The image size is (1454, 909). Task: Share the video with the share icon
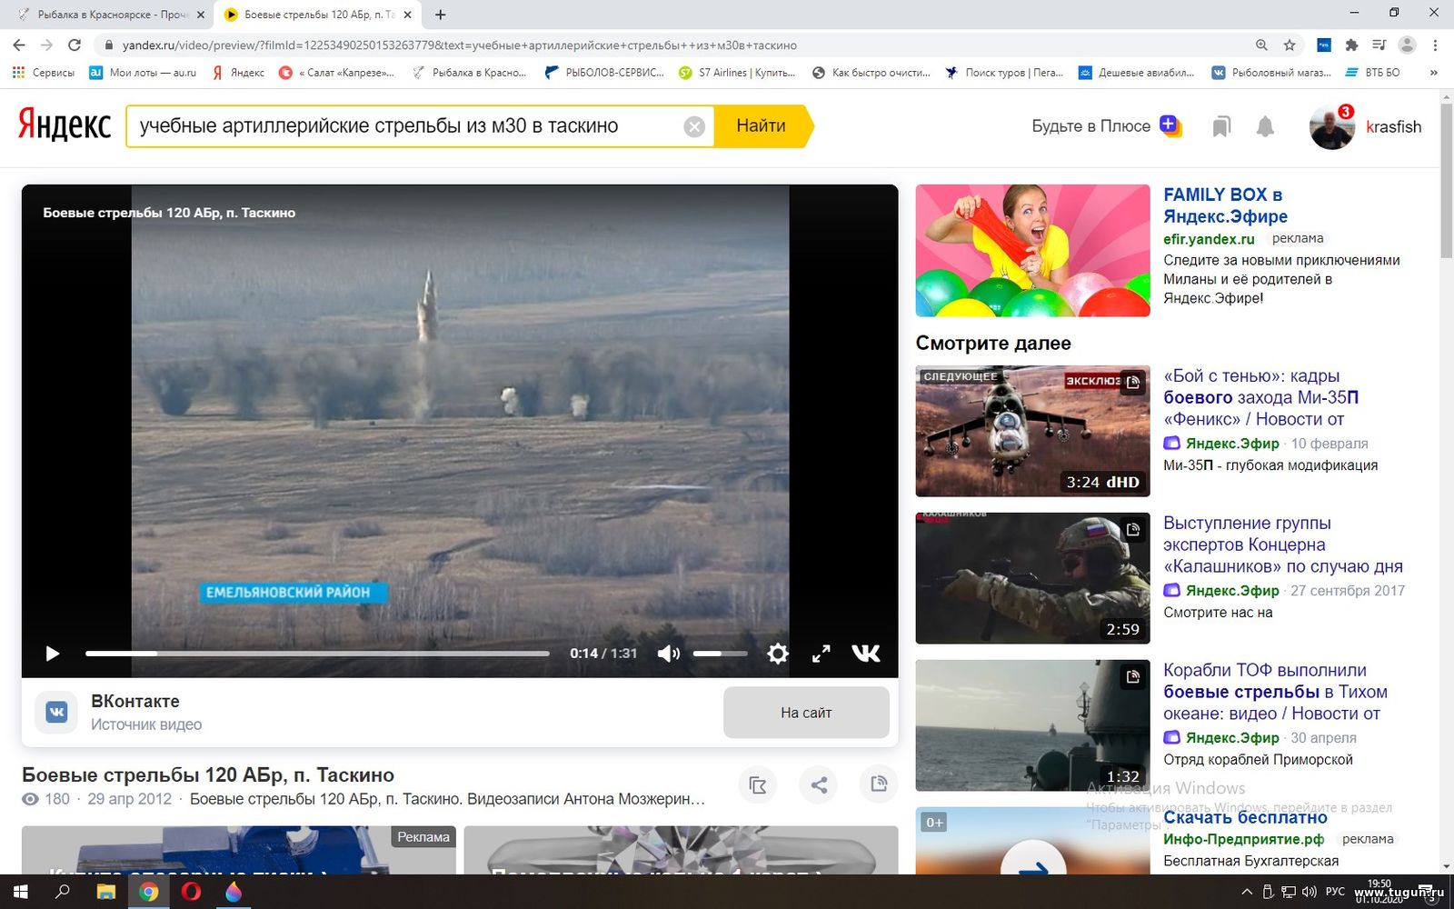click(x=819, y=784)
